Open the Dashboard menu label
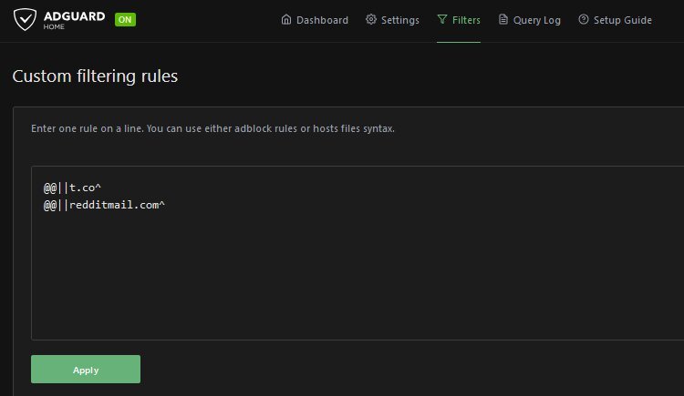The image size is (684, 396). tap(322, 20)
